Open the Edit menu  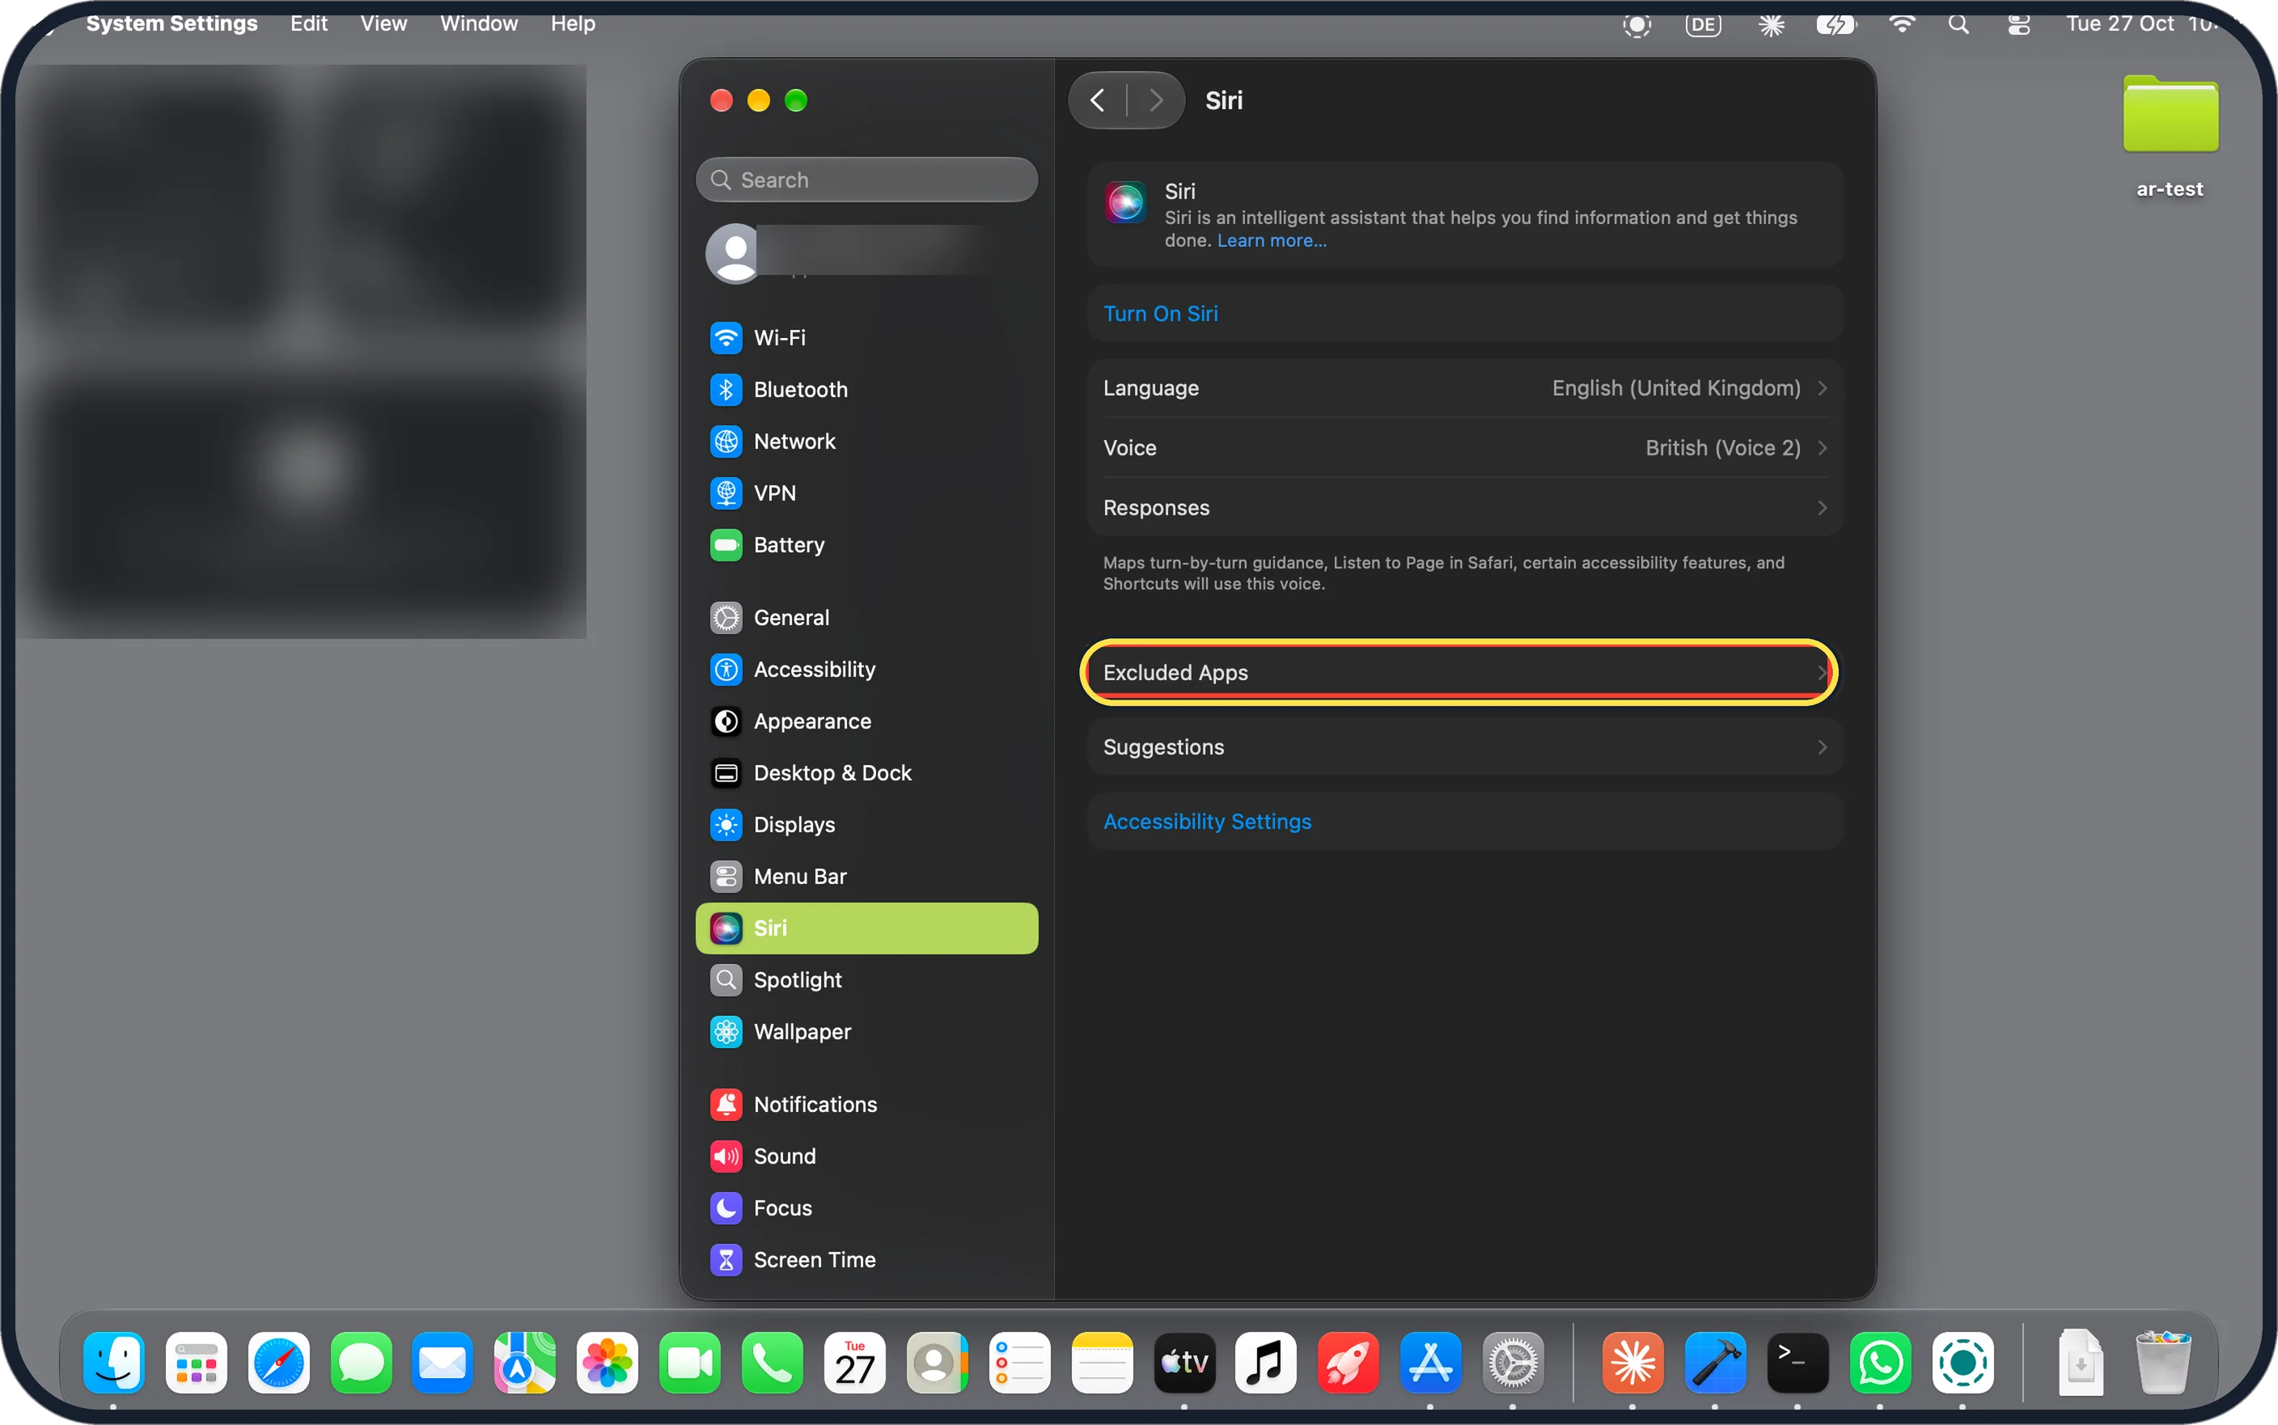[308, 23]
